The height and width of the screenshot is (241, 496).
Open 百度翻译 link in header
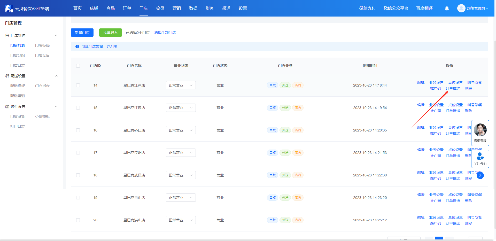point(424,8)
